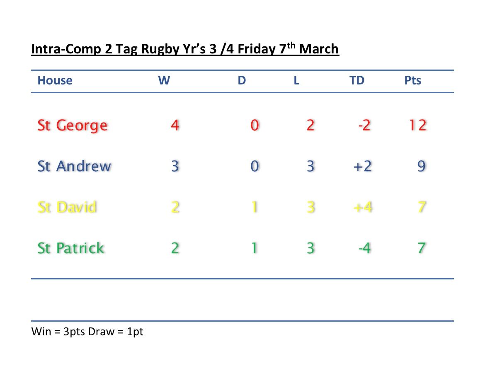Click the D column header

(242, 80)
